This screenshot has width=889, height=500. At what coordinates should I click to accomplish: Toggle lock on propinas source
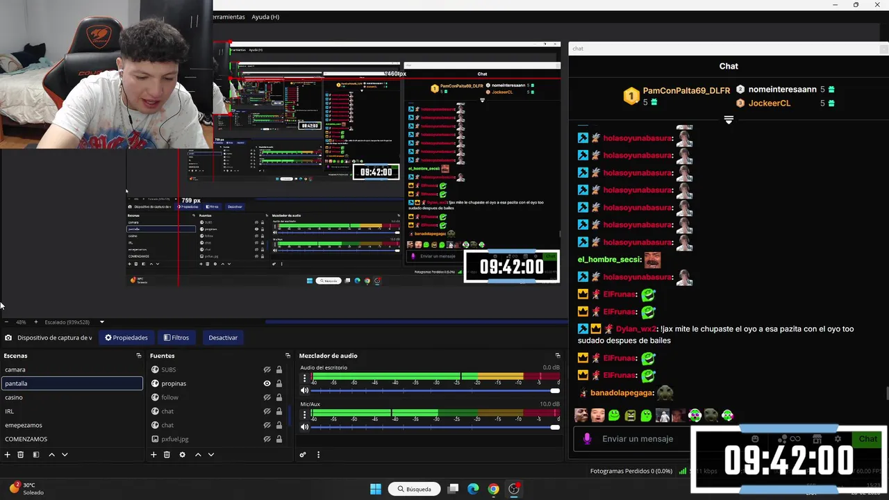pos(279,383)
